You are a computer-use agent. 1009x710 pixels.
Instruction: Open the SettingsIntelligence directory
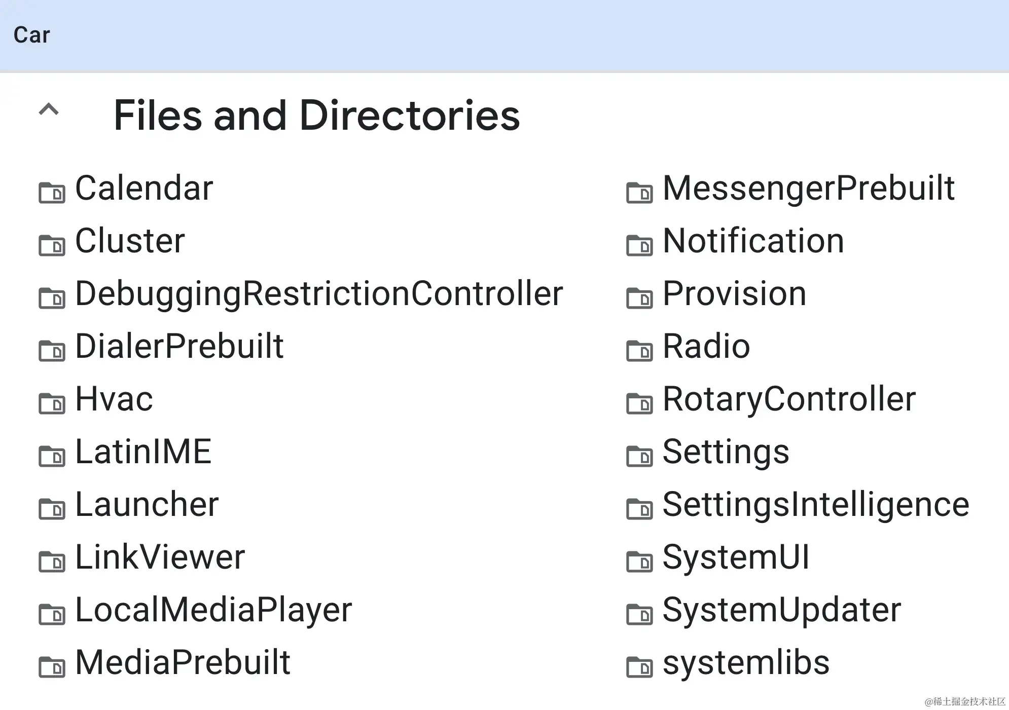pos(814,503)
